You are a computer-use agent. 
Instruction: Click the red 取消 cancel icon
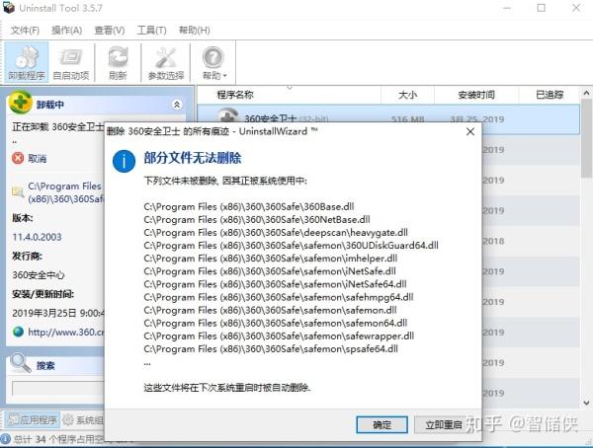point(18,158)
